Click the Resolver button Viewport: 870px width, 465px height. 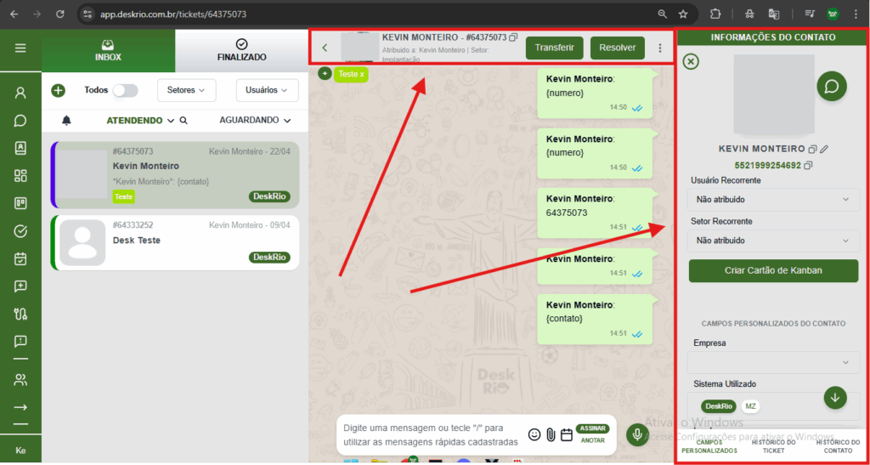[618, 48]
